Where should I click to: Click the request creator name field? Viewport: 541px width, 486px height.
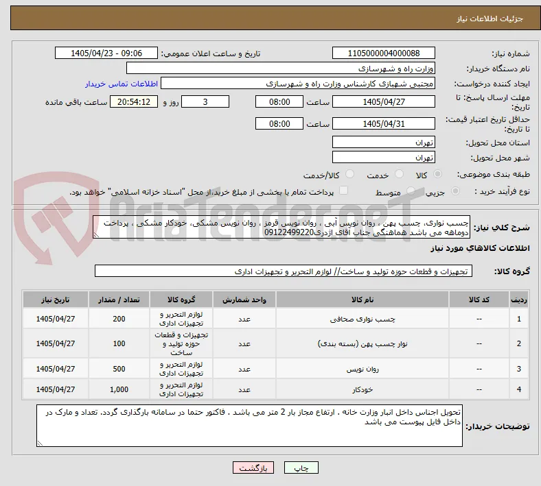click(298, 84)
